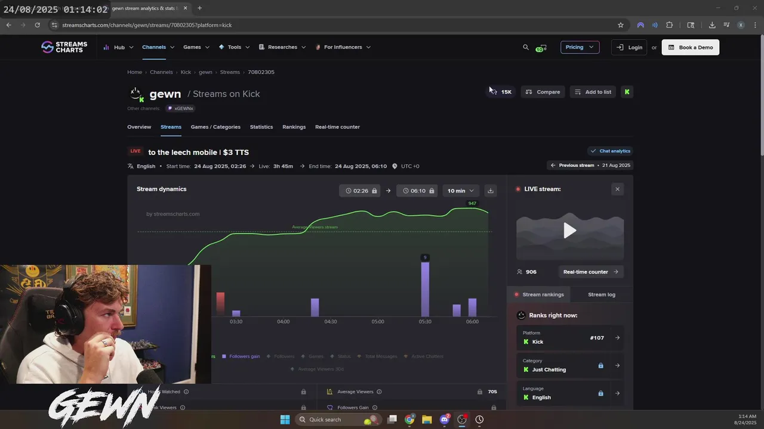Screen dimensions: 764x429
Task: Download the stream dynamics chart
Action: point(491,191)
